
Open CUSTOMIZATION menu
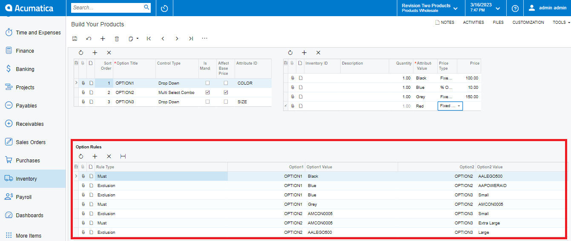click(x=528, y=23)
